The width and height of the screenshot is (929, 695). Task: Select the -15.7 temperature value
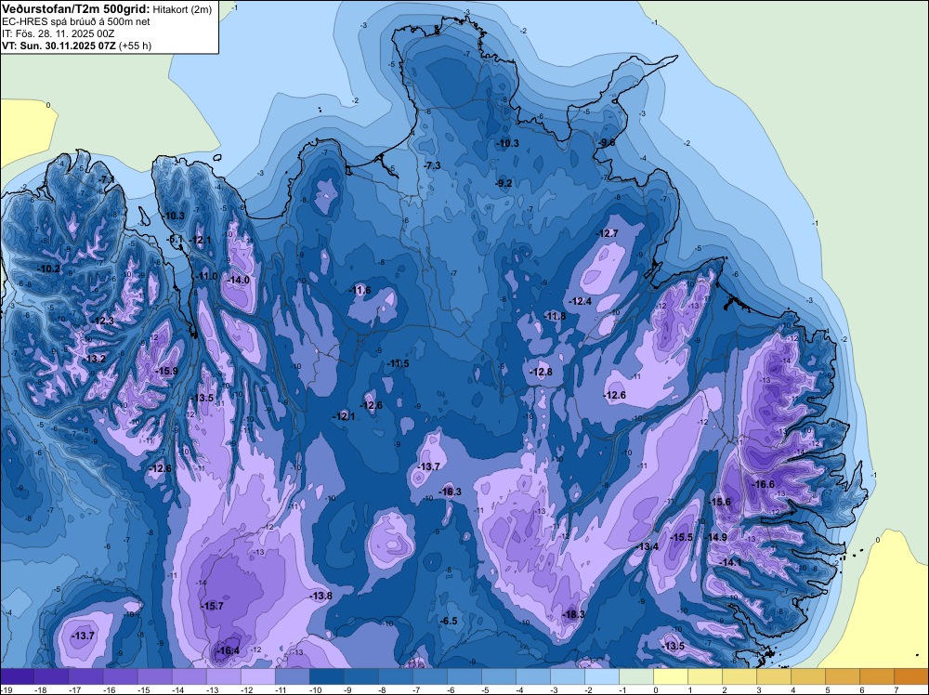[212, 606]
